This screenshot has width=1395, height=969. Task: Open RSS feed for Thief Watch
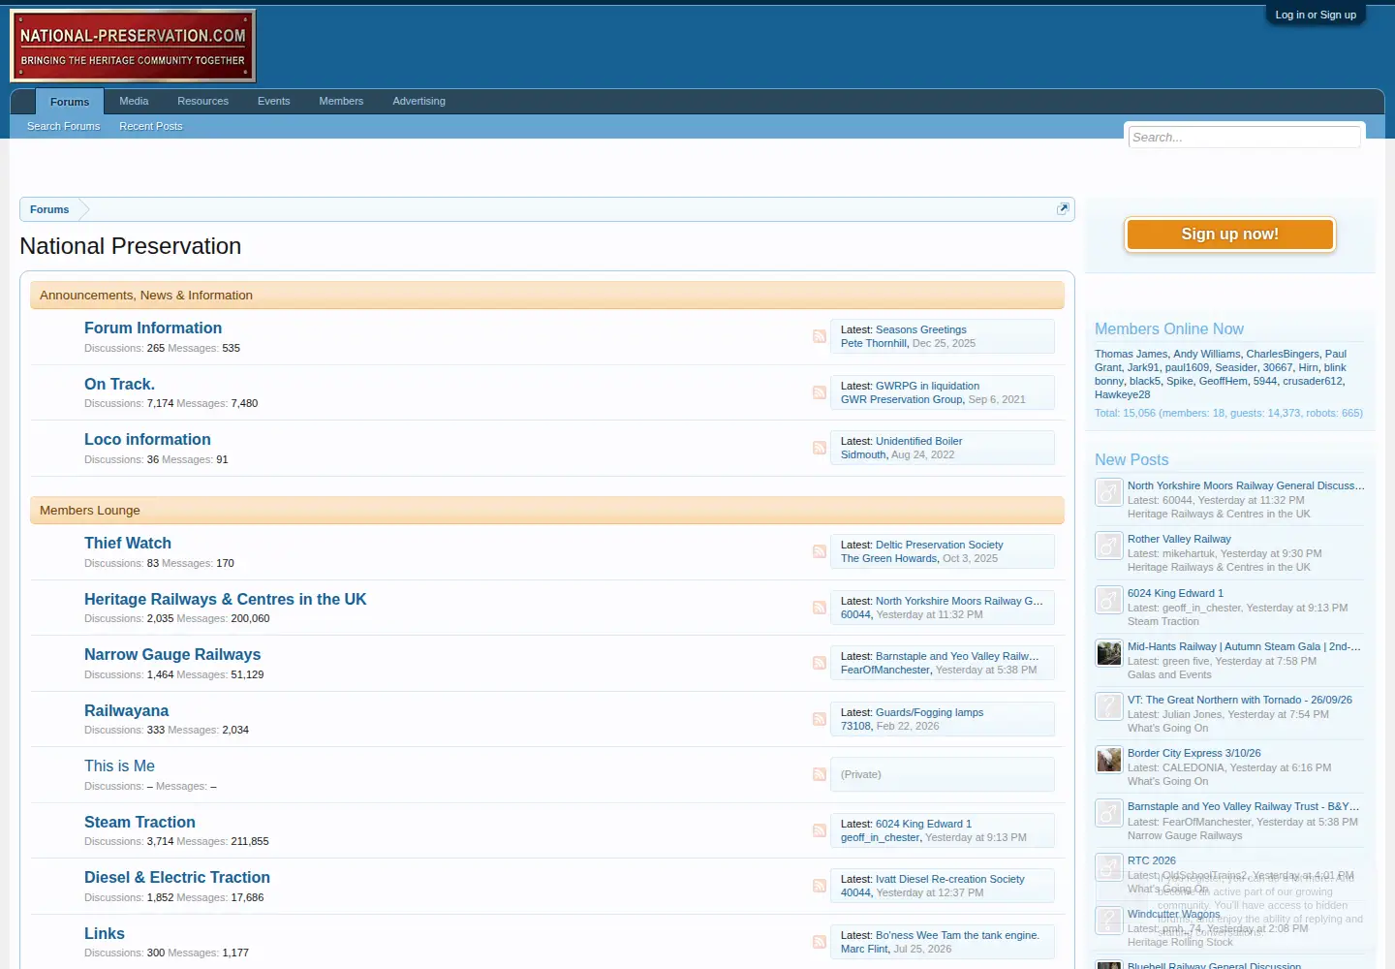pyautogui.click(x=820, y=551)
